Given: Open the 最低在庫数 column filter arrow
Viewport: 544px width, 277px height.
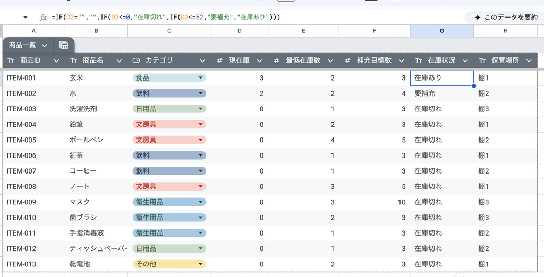Looking at the screenshot, I should pyautogui.click(x=330, y=61).
